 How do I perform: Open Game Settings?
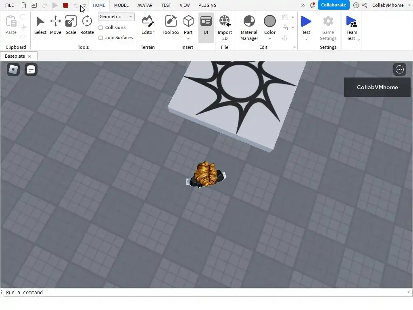(328, 28)
